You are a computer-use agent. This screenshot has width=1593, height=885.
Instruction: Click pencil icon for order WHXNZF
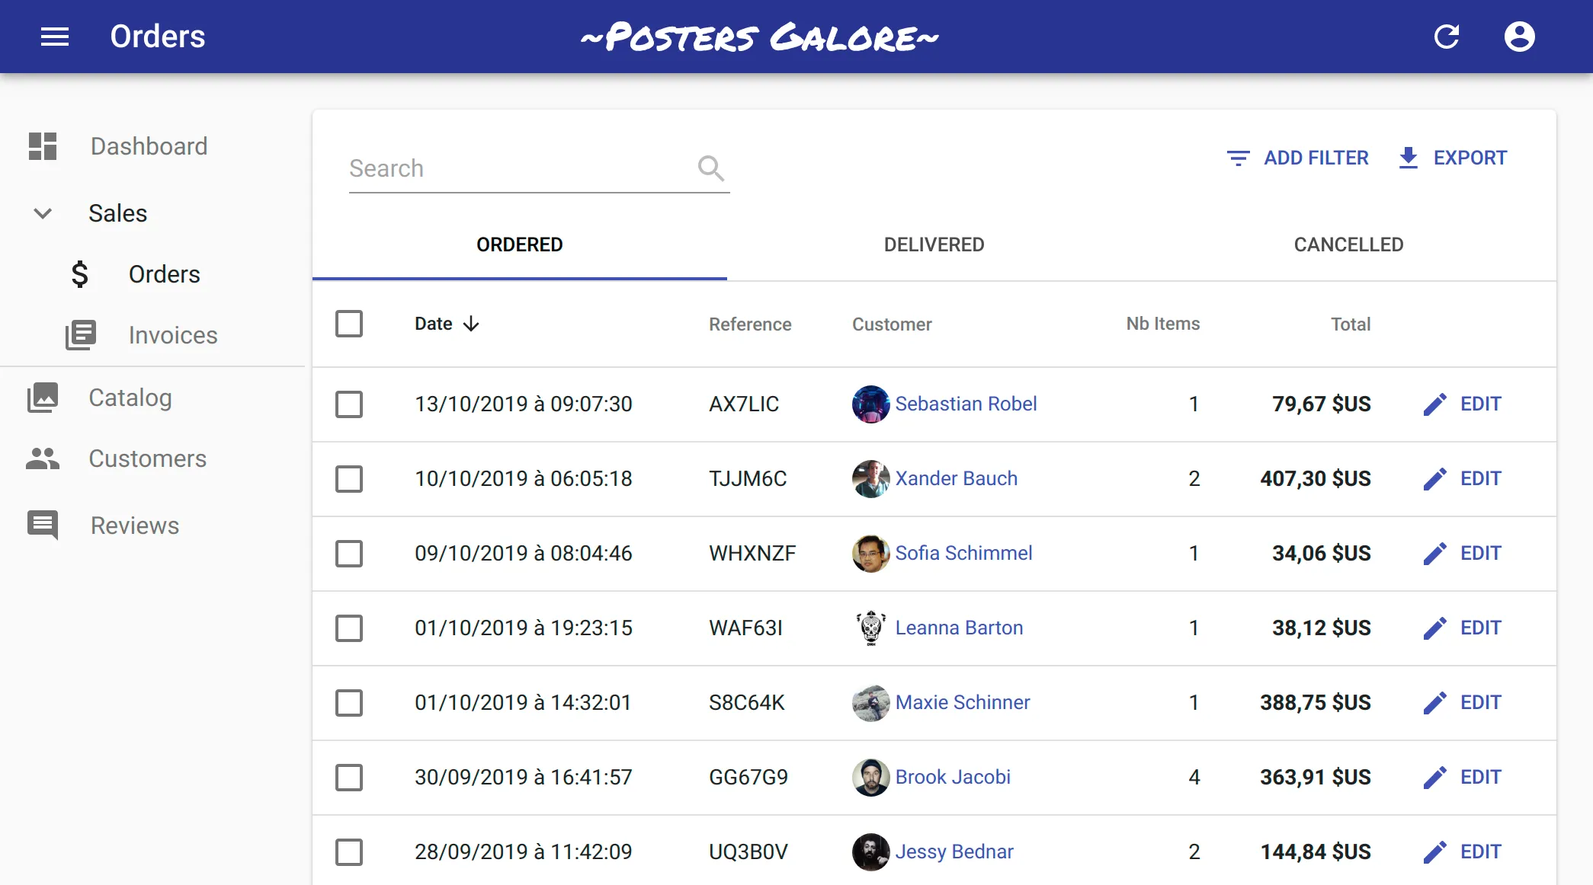pyautogui.click(x=1435, y=554)
